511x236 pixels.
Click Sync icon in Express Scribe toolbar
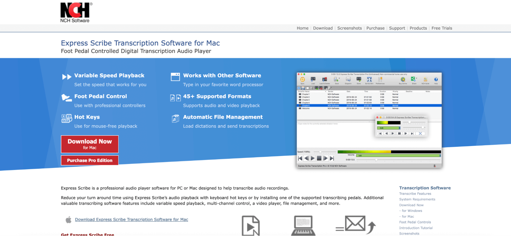tap(302, 80)
